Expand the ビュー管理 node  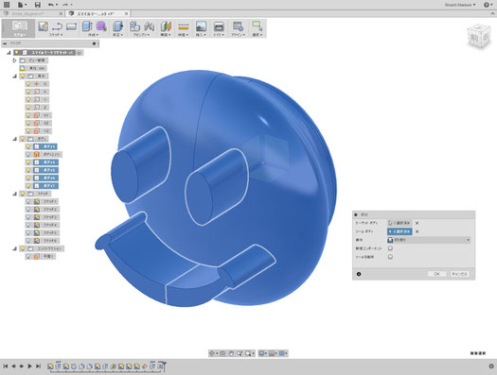(x=14, y=60)
